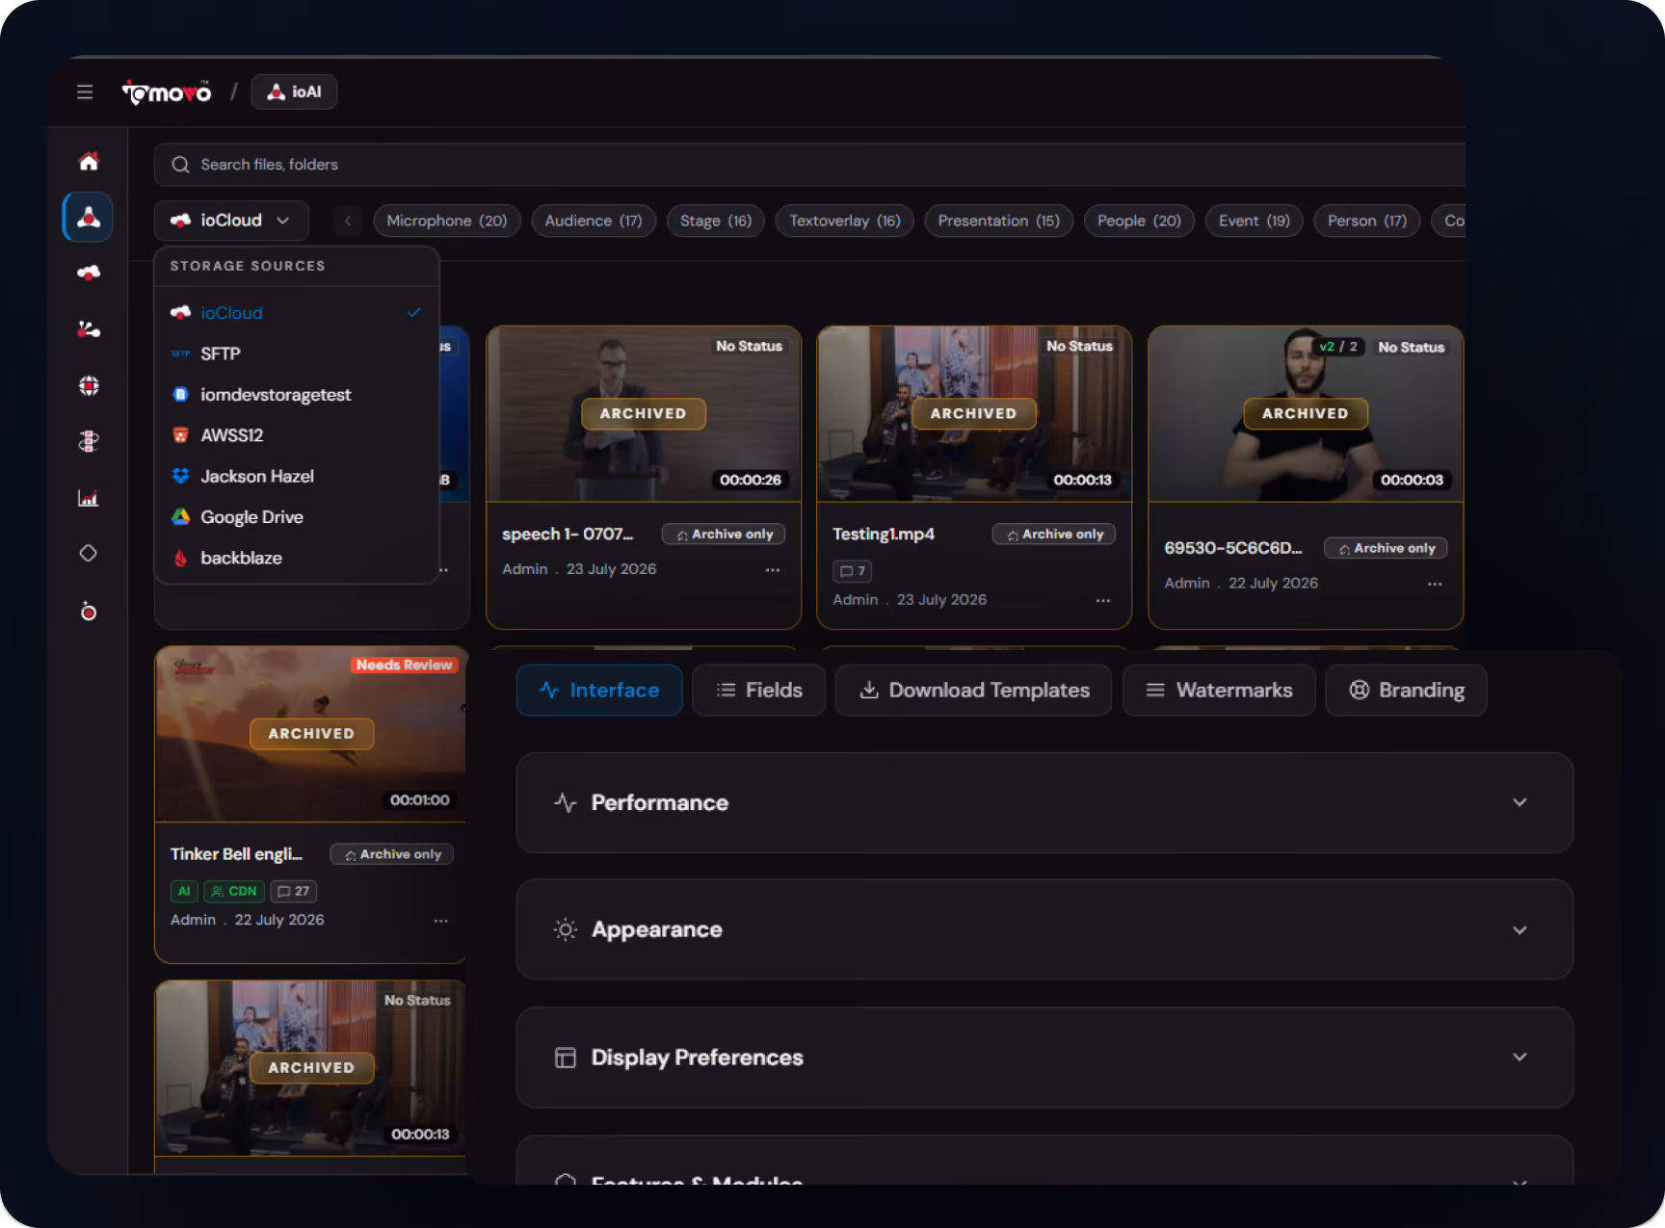Choose SFTP from Storage Sources
The height and width of the screenshot is (1228, 1665).
click(x=297, y=353)
